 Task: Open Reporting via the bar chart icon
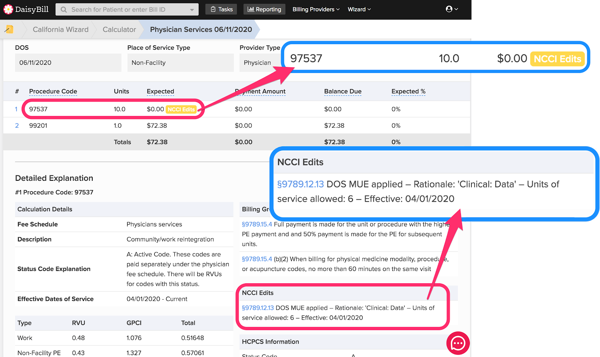[x=250, y=9]
